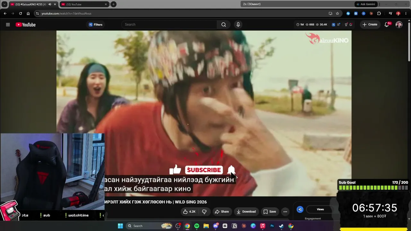Viewport: 411px width, 231px height.
Task: Share this video
Action: pos(222,212)
